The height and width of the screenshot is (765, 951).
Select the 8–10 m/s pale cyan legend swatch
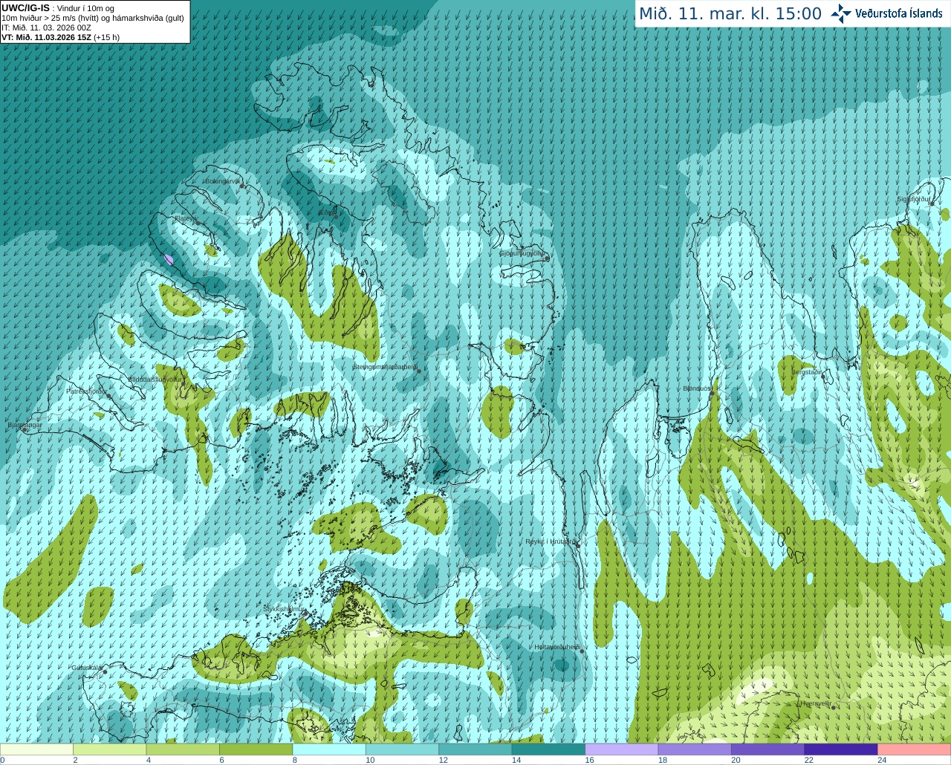click(329, 749)
